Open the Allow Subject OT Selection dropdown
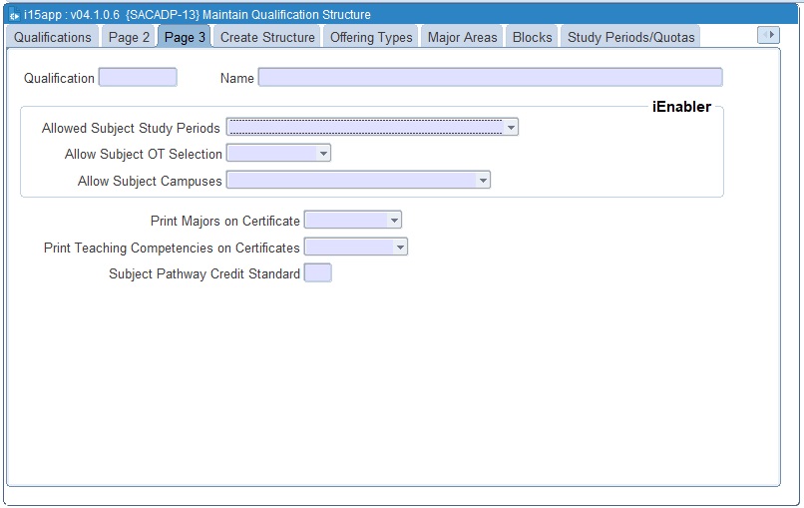Viewport: 804px width, 508px height. click(322, 154)
